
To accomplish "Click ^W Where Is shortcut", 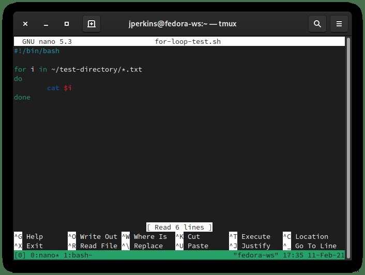I will pyautogui.click(x=145, y=236).
